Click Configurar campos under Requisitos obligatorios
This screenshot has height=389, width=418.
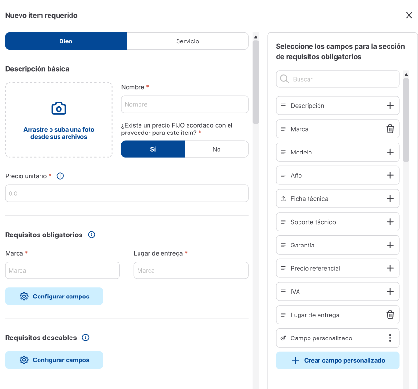click(54, 296)
